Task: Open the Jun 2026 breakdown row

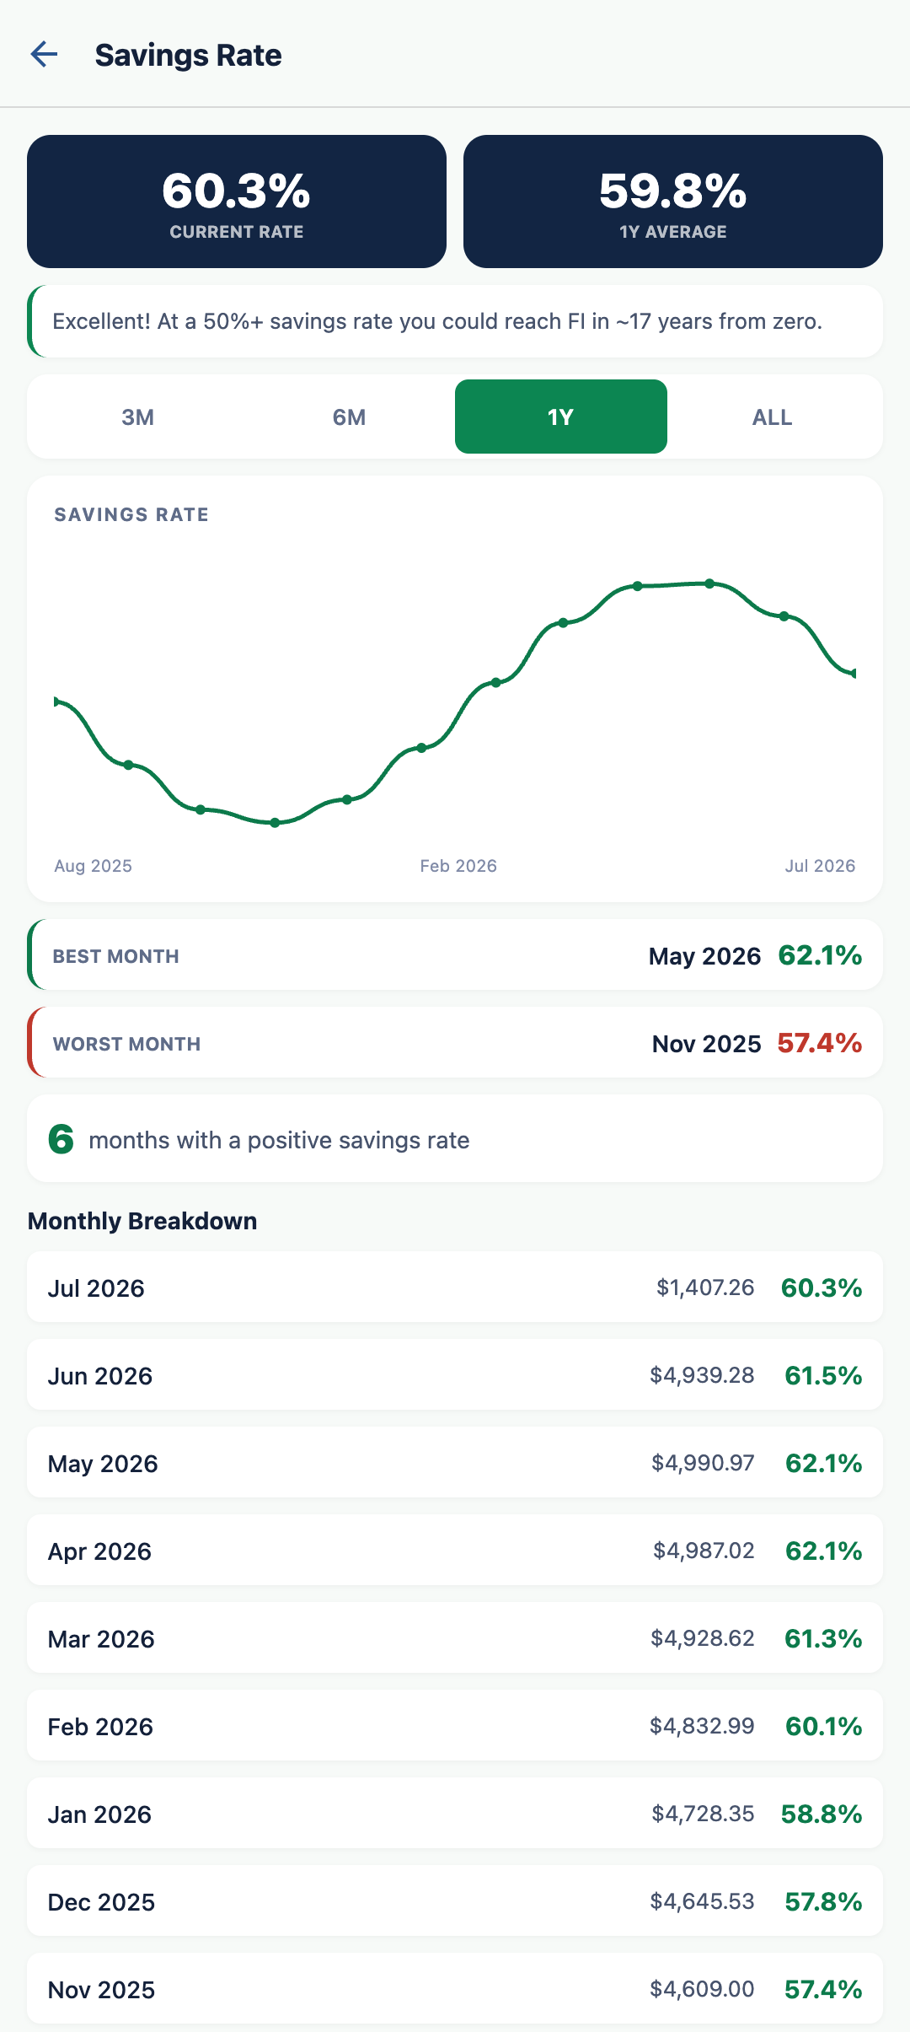Action: pos(455,1375)
